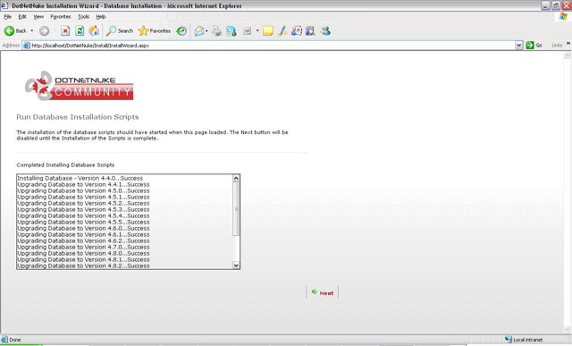Image resolution: width=572 pixels, height=346 pixels.
Task: Click the Word document edit icon
Action: click(x=248, y=31)
